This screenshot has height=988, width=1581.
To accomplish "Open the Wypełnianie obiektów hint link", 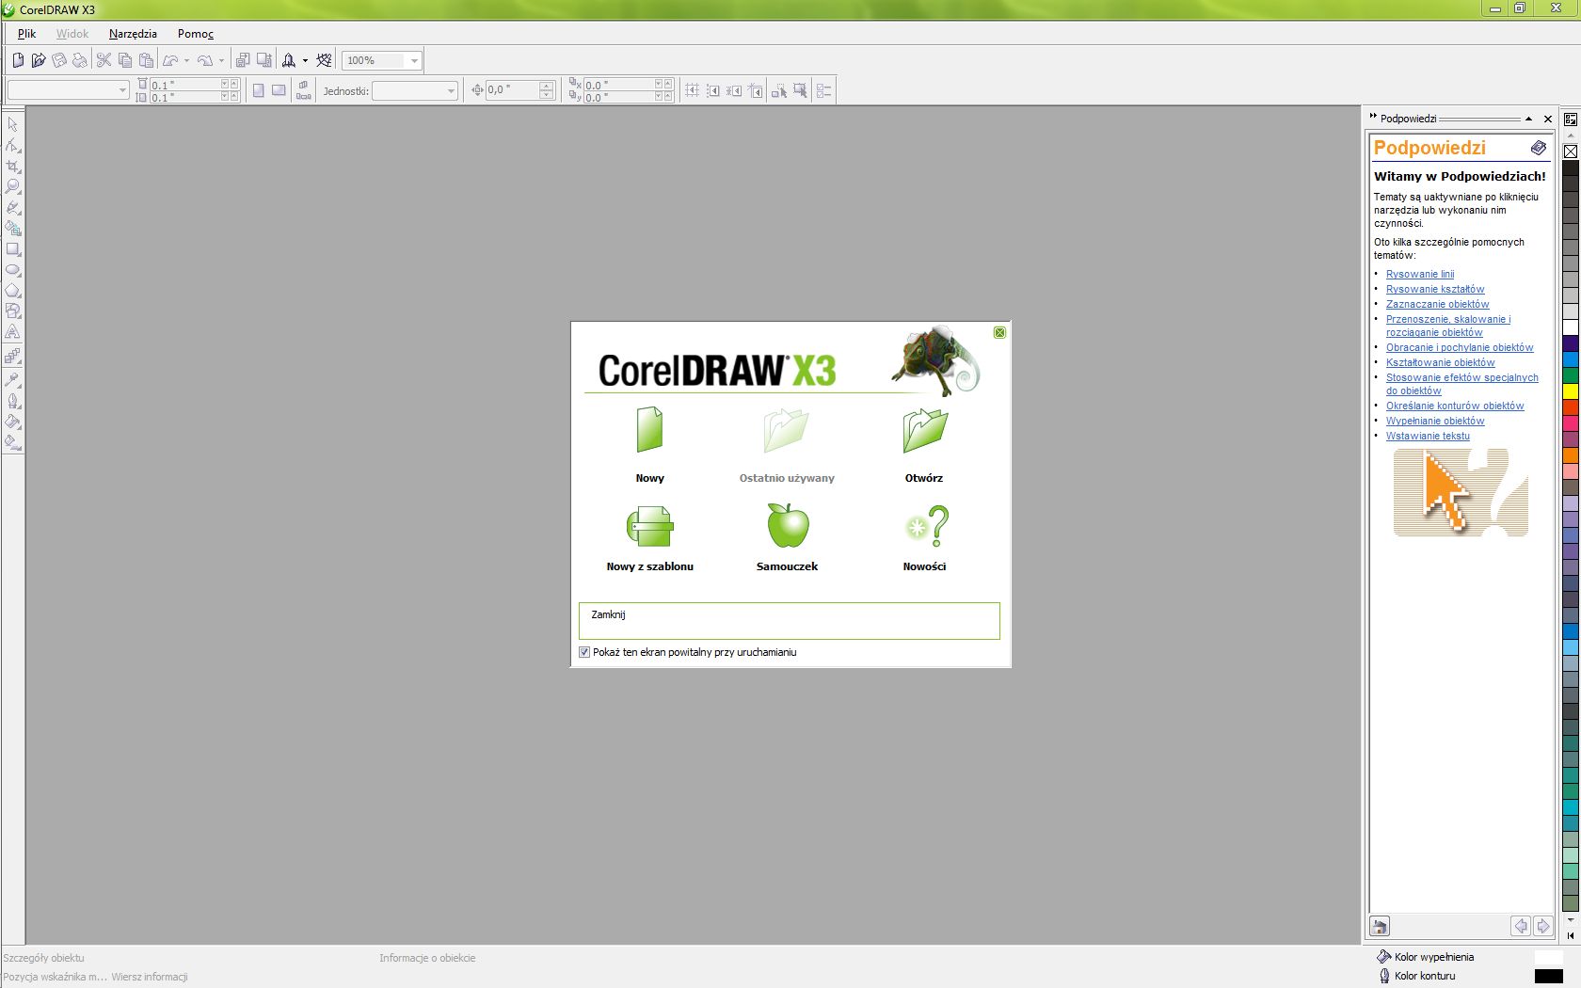I will point(1435,421).
